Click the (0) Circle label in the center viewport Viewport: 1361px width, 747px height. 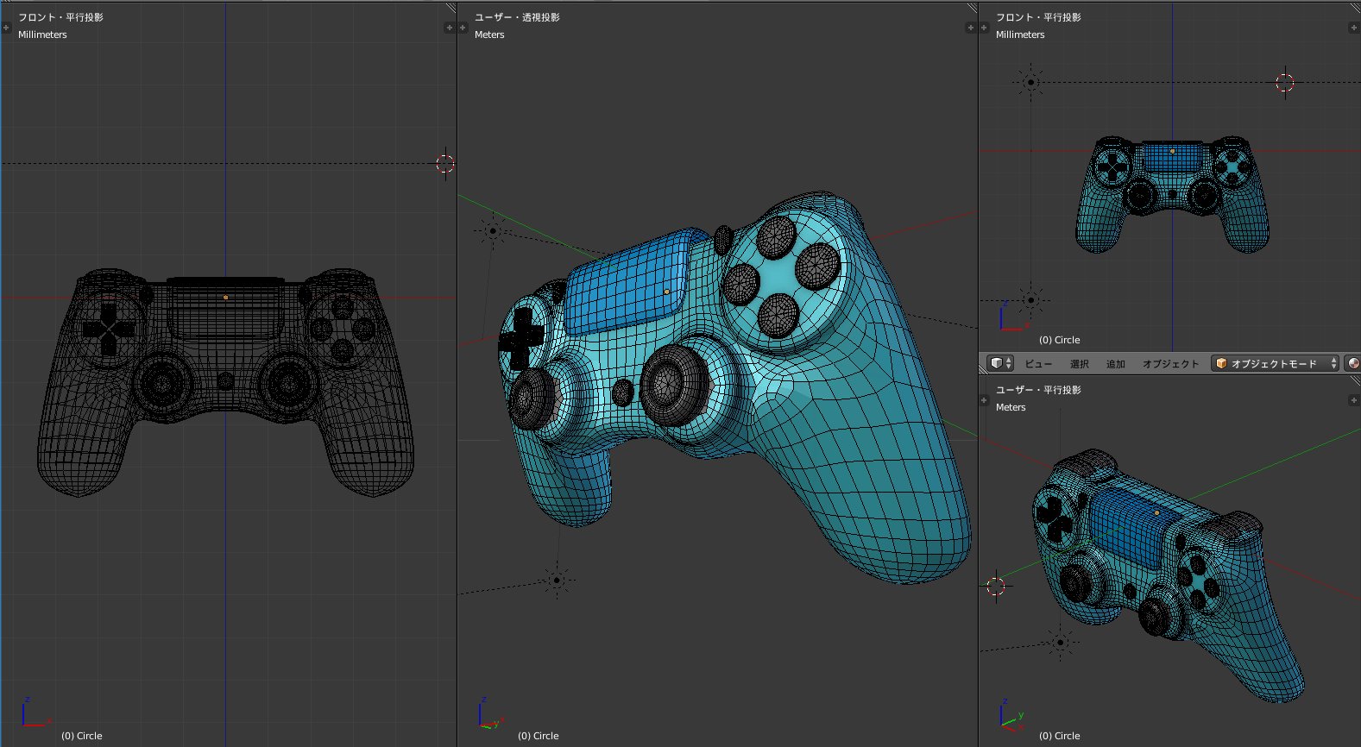point(539,736)
